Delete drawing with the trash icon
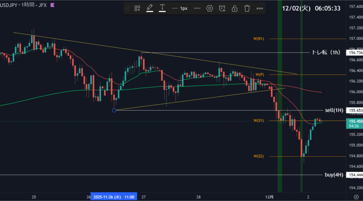Screen dimensions: 363x201 (x=247, y=8)
